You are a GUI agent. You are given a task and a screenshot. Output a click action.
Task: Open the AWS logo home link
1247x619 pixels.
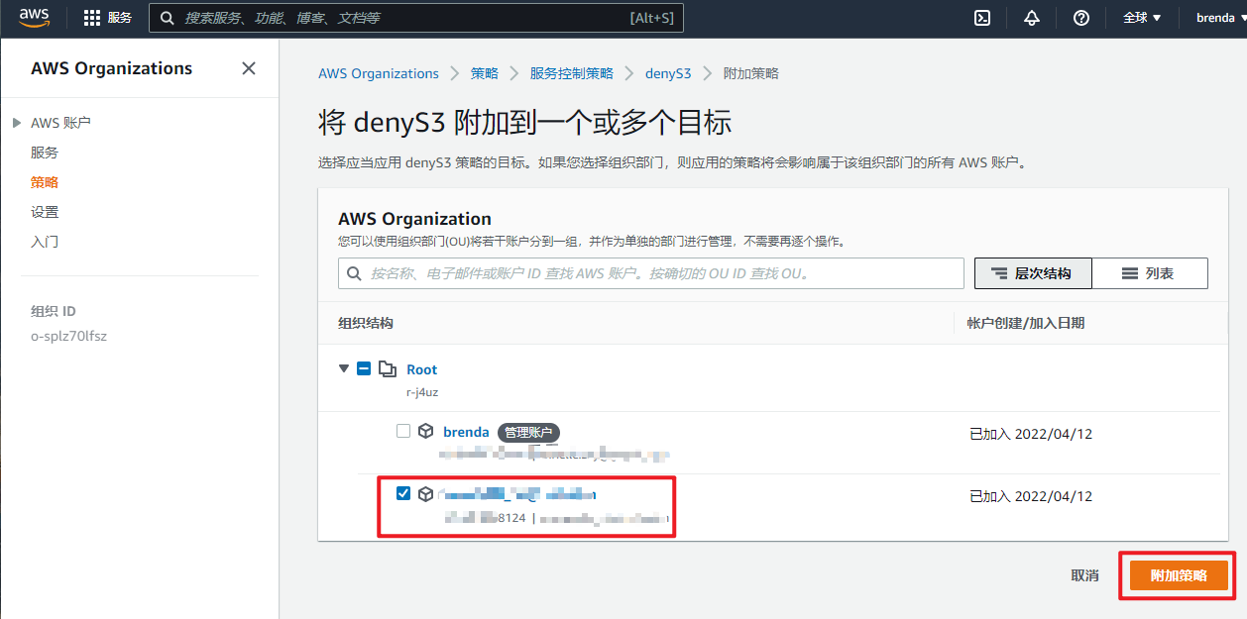[34, 17]
